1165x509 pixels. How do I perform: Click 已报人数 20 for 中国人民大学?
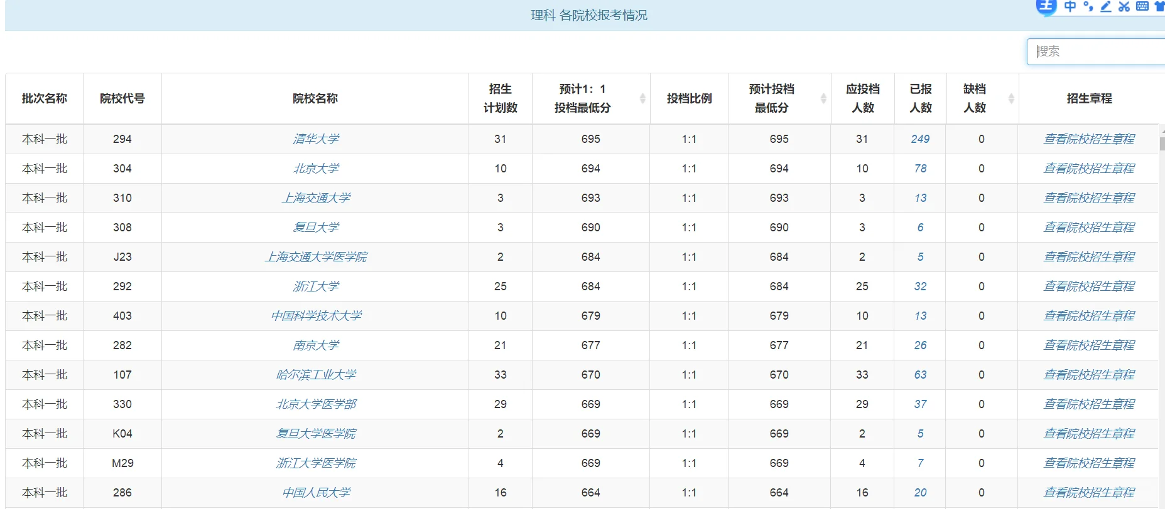coord(920,493)
